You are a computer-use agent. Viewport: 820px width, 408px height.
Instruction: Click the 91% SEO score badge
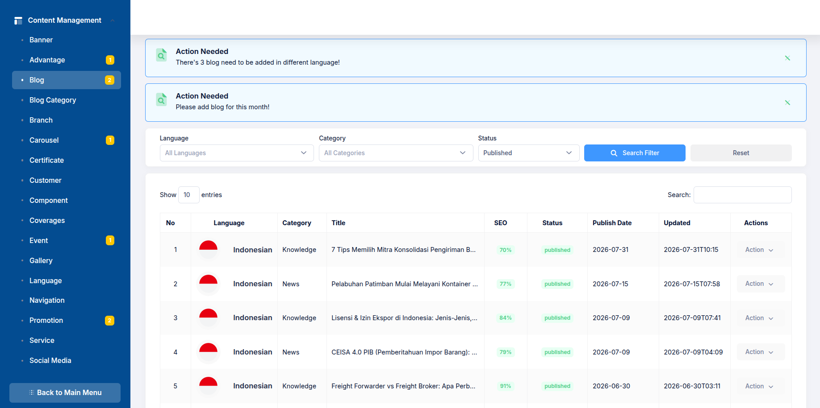[506, 386]
